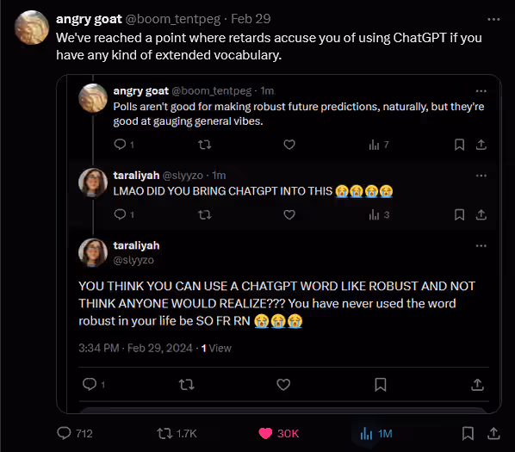Open the @slyyzo handle under large taraliyah name

pyautogui.click(x=133, y=260)
